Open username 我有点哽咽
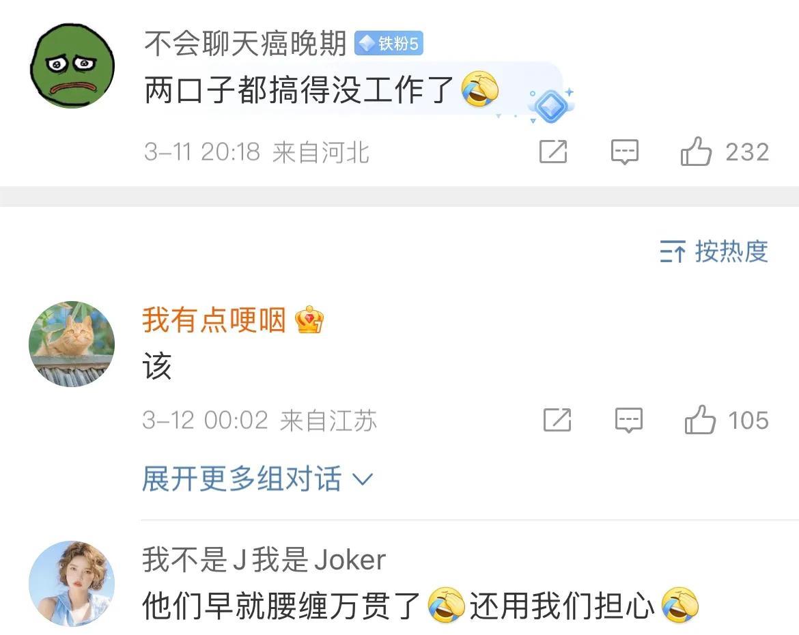 tap(214, 320)
